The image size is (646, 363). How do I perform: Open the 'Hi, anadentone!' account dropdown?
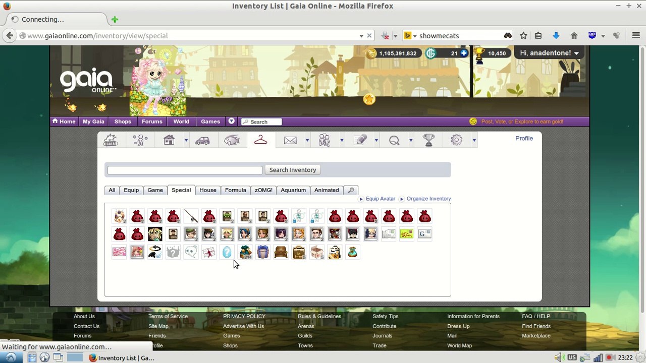click(x=549, y=53)
